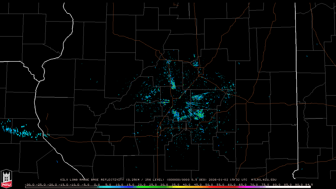Click the green 20.0 dBZ color band
The height and width of the screenshot is (189, 336).
coord(142,187)
